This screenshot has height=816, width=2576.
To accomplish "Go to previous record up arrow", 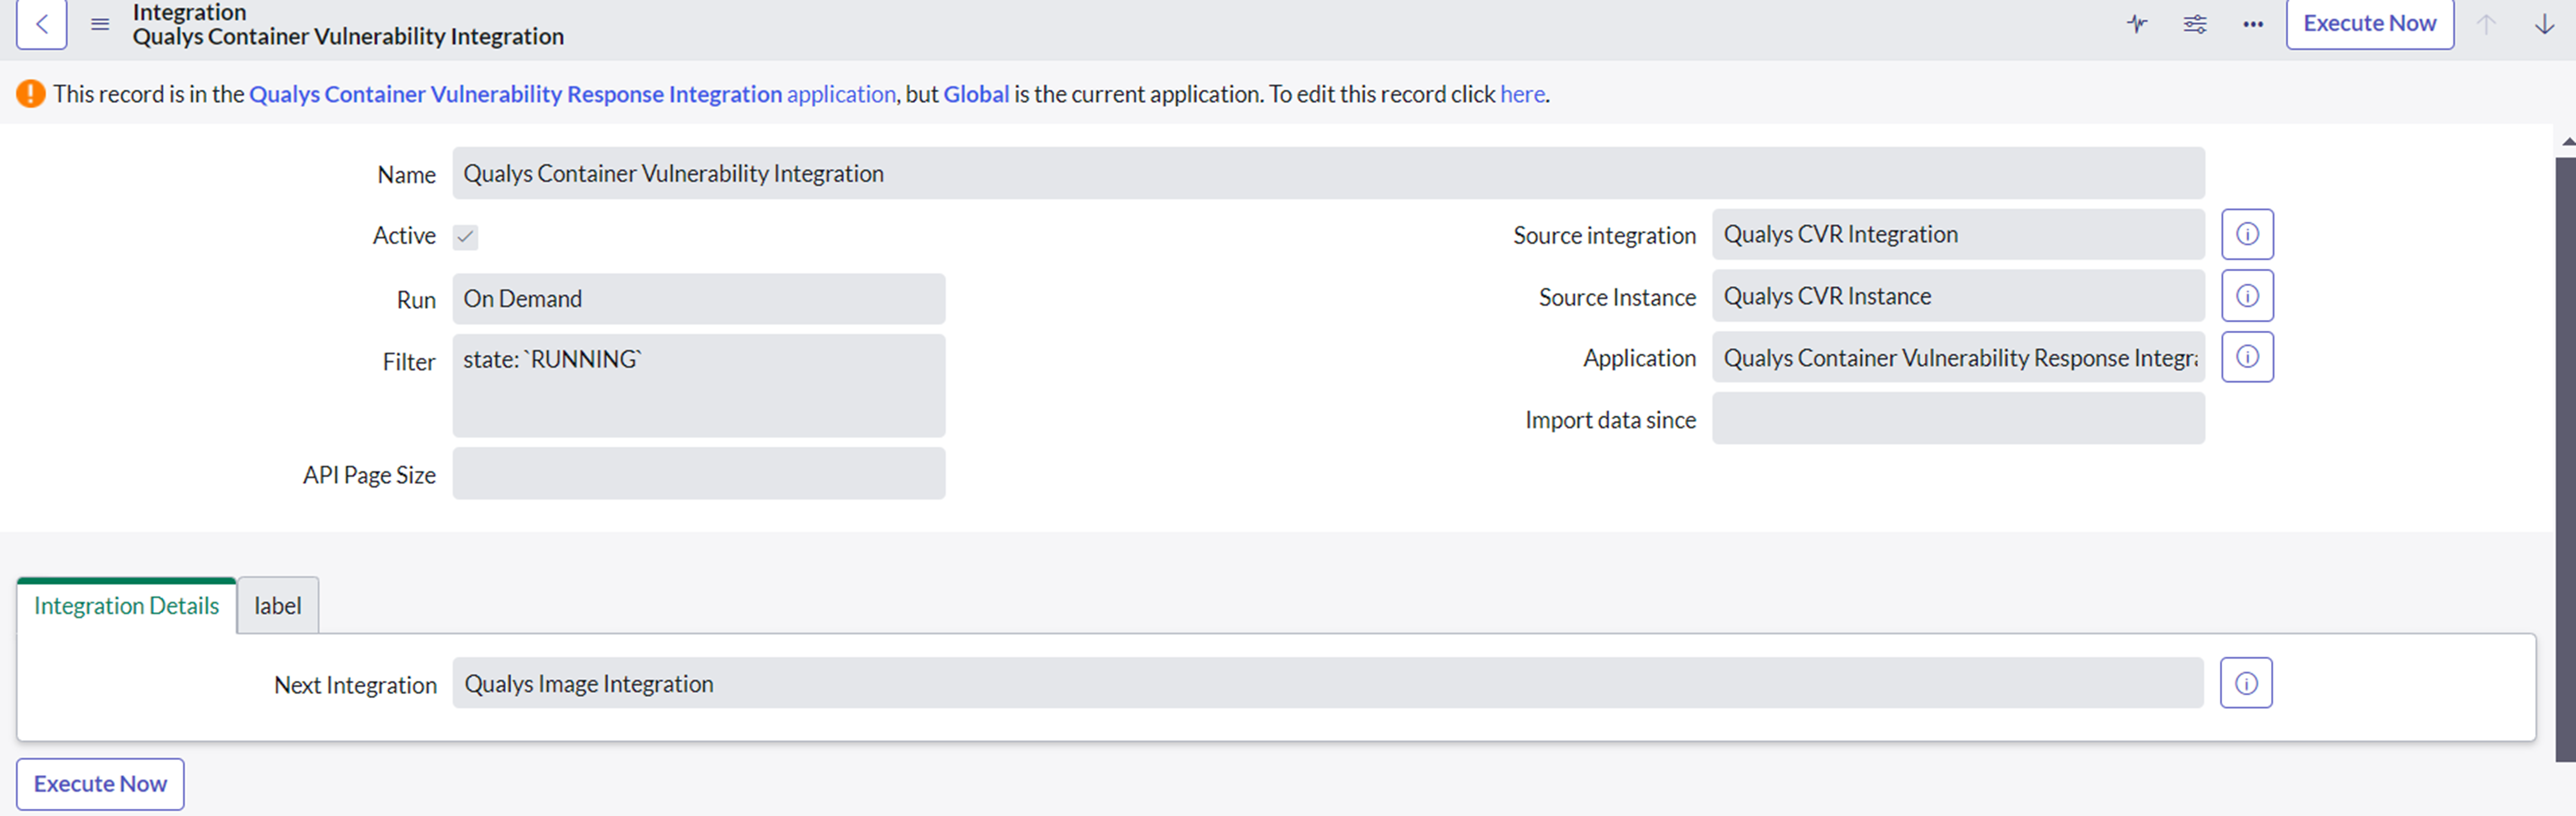I will pos(2487,24).
